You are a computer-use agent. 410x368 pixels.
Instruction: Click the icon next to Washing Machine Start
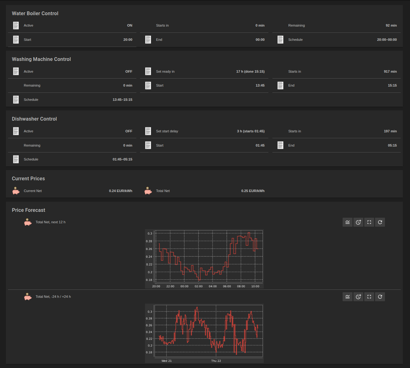(x=148, y=85)
